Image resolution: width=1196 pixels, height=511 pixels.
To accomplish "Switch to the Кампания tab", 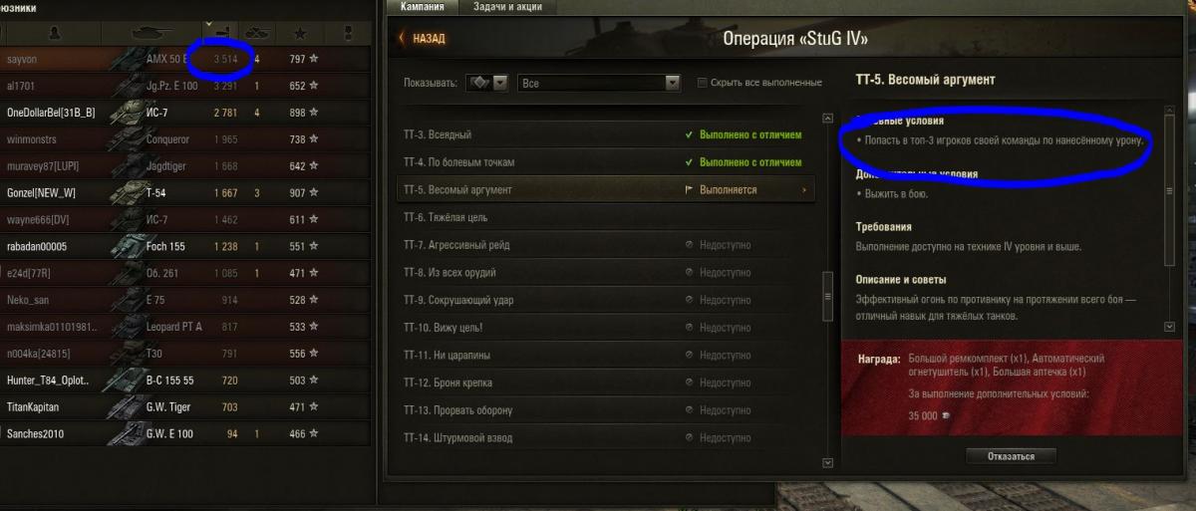I will tap(423, 6).
